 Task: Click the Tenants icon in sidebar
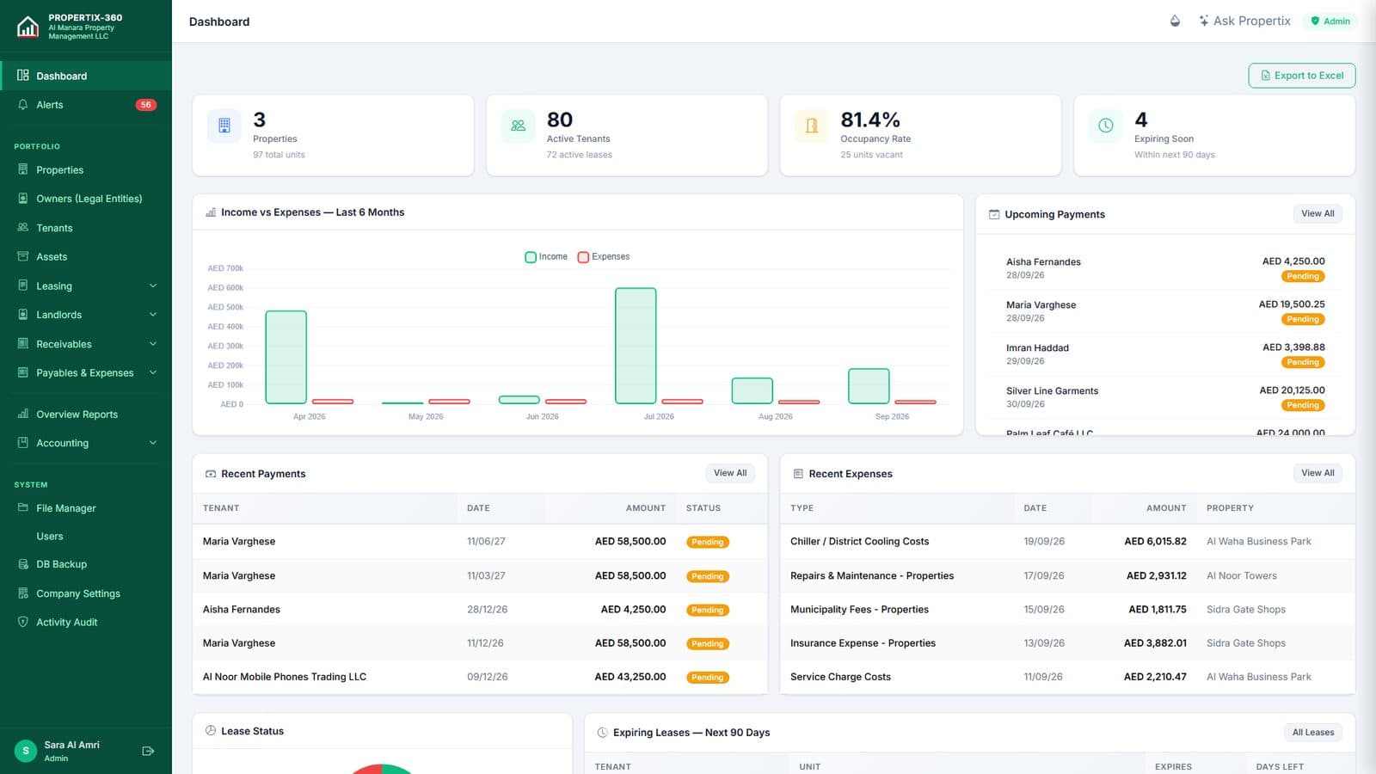[x=23, y=227]
